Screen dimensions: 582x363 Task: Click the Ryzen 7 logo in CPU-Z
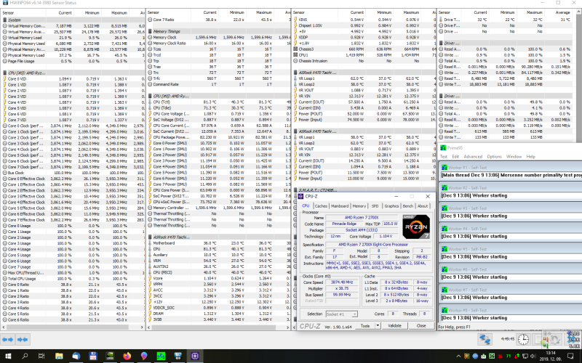(x=416, y=227)
